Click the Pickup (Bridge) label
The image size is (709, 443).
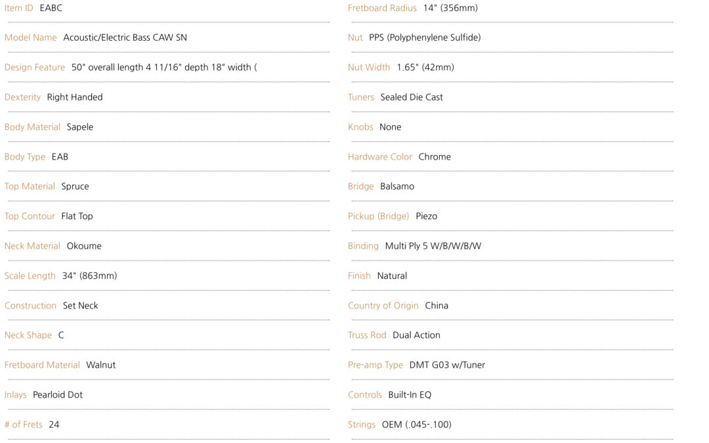click(379, 216)
